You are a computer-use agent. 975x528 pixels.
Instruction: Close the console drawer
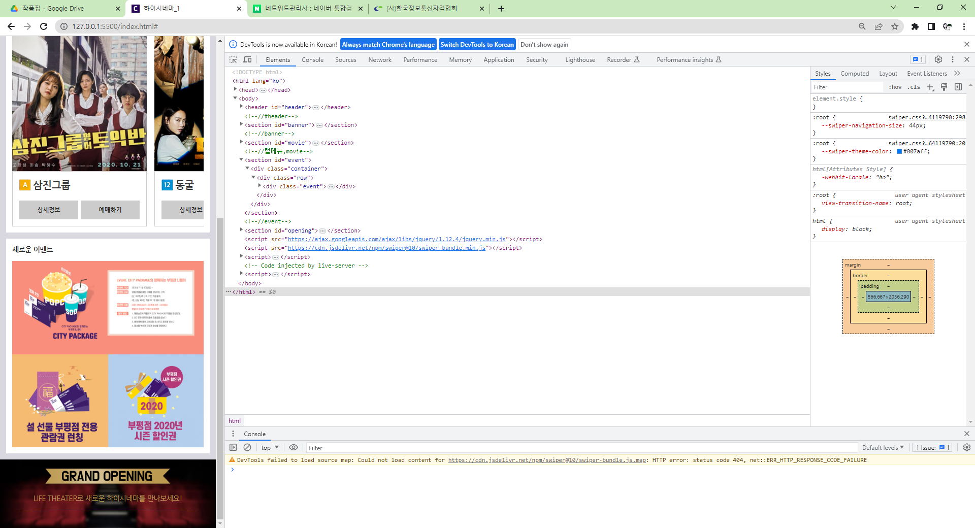point(967,434)
